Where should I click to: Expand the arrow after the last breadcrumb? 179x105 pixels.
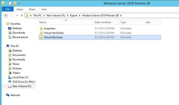click(x=121, y=16)
